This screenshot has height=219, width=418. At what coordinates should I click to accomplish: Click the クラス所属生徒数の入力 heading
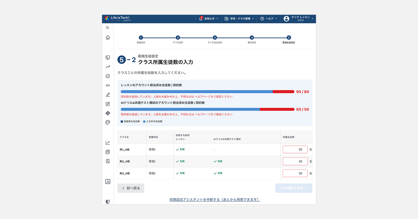pyautogui.click(x=166, y=62)
